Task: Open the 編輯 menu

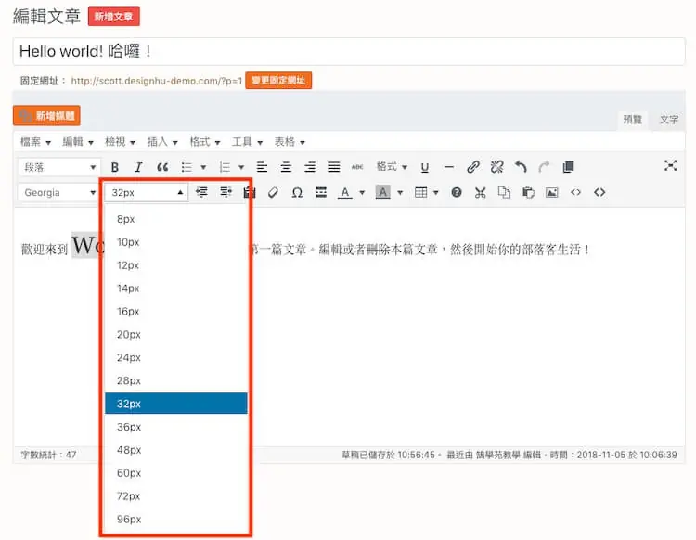Action: point(78,142)
